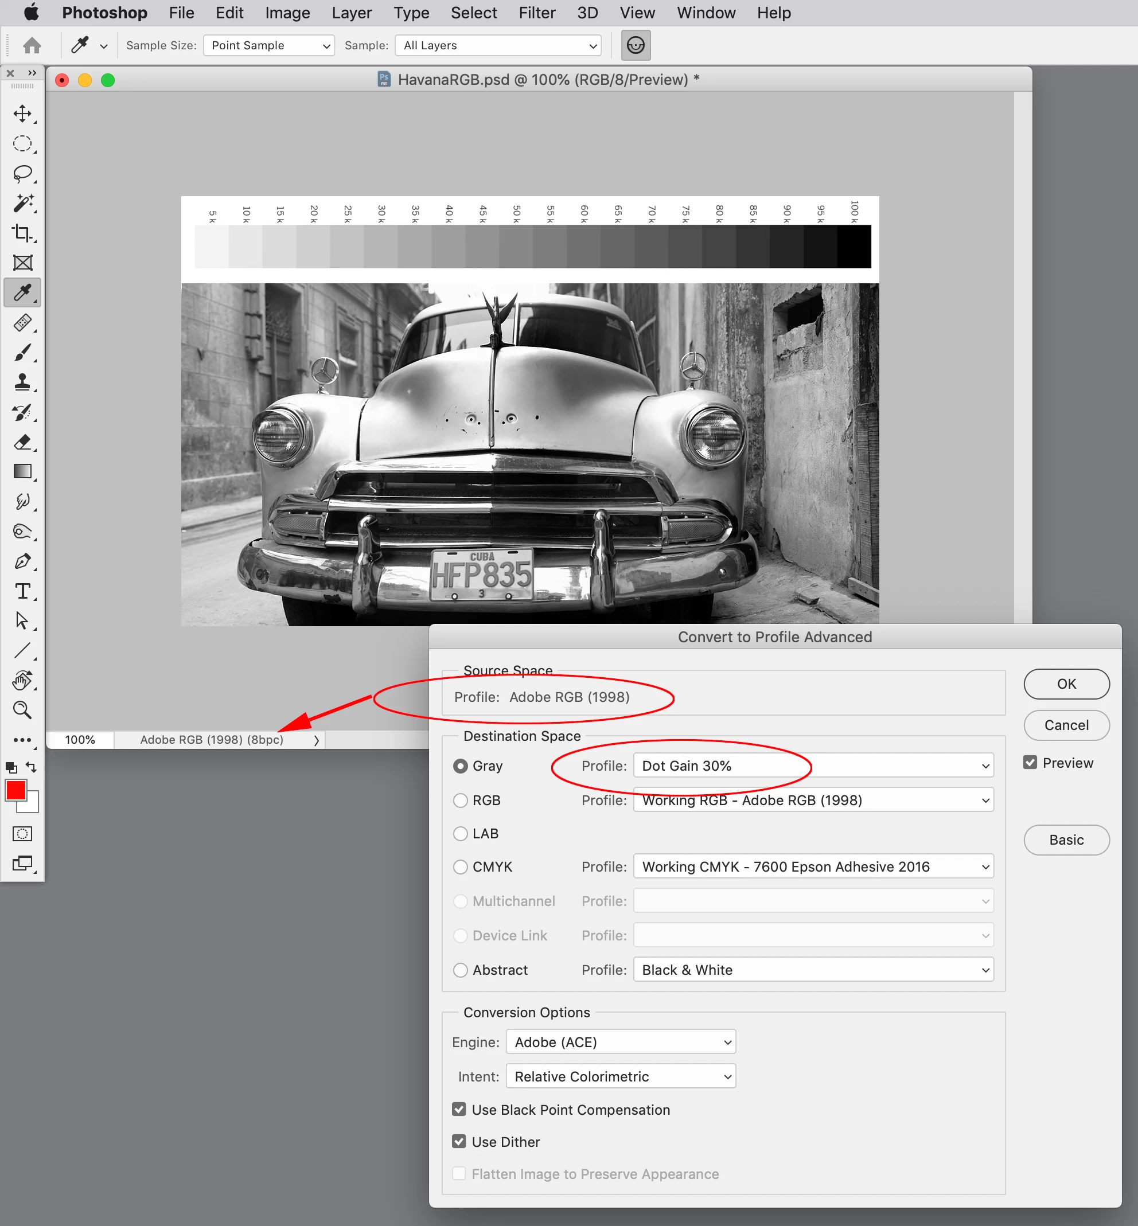Select the Lasso tool
The width and height of the screenshot is (1138, 1226).
tap(23, 174)
